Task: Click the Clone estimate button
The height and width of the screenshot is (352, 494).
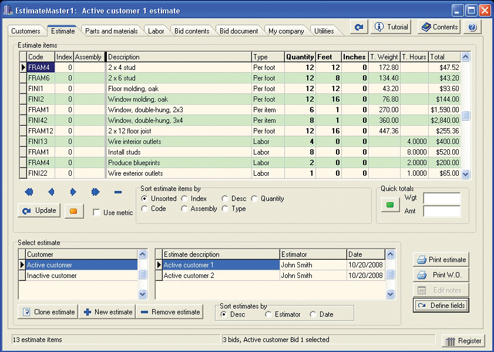Action: pos(48,312)
